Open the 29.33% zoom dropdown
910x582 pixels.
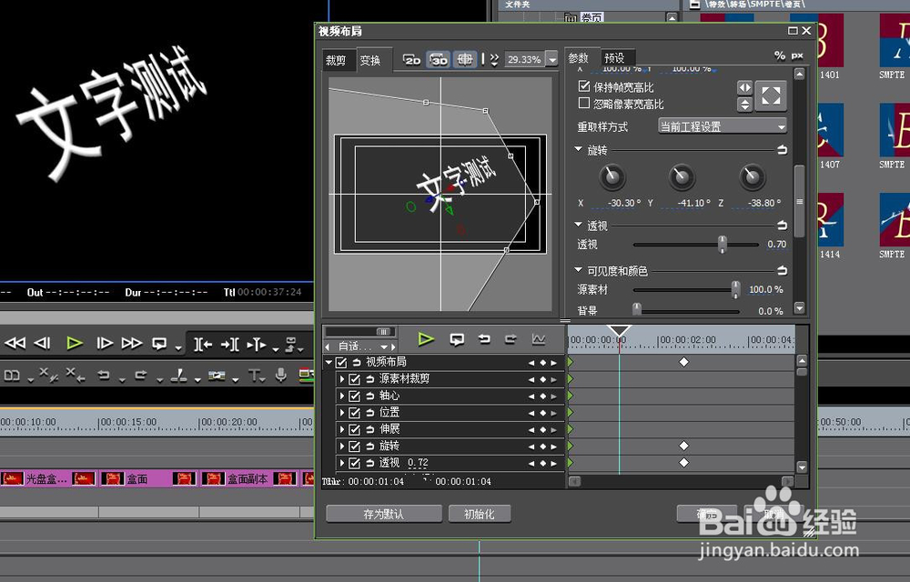[x=552, y=59]
